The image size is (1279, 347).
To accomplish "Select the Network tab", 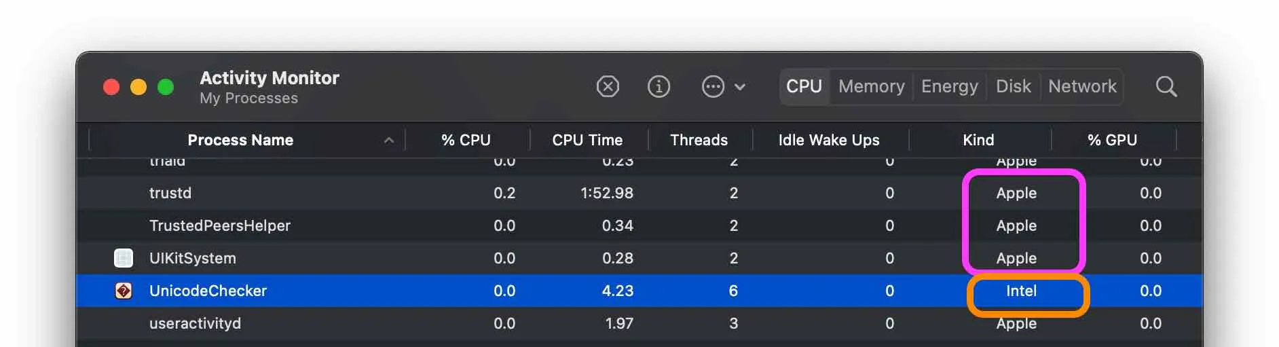I will pos(1082,87).
